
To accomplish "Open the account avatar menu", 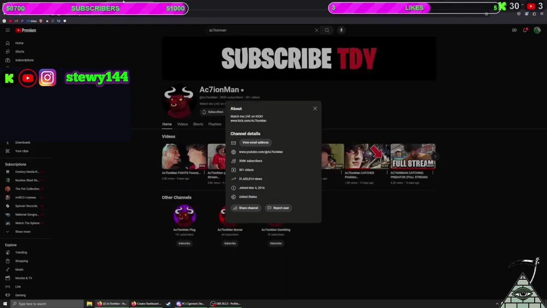I will click(537, 30).
